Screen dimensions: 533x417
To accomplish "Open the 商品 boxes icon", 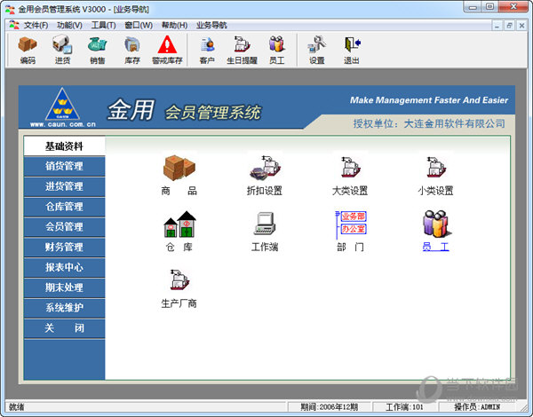I will point(179,168).
